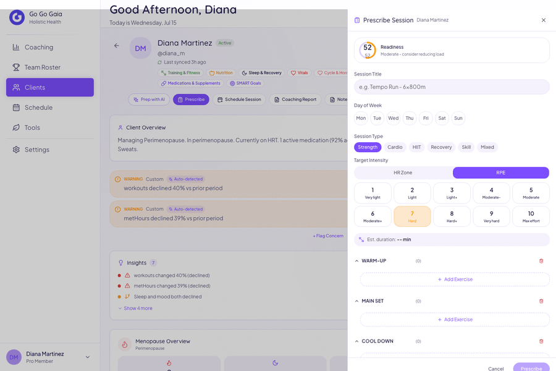Screen dimensions: 556x371
Task: Select Sat as day of week
Action: pos(442,118)
